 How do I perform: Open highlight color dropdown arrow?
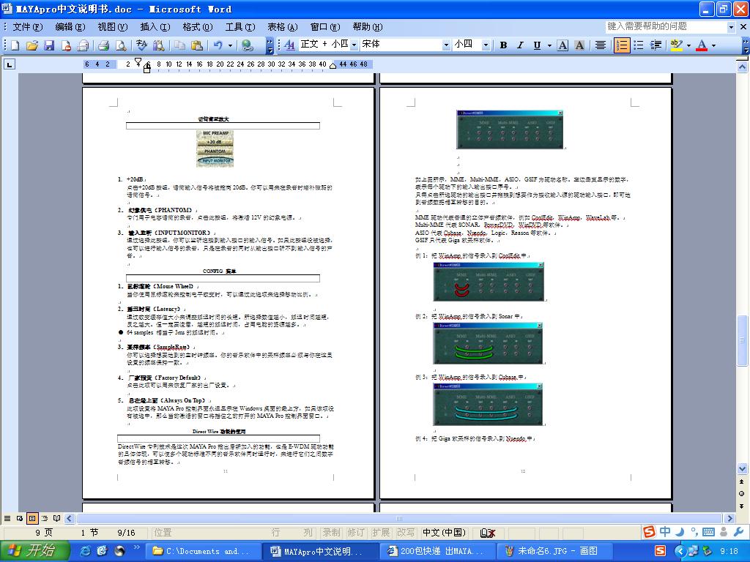(688, 45)
